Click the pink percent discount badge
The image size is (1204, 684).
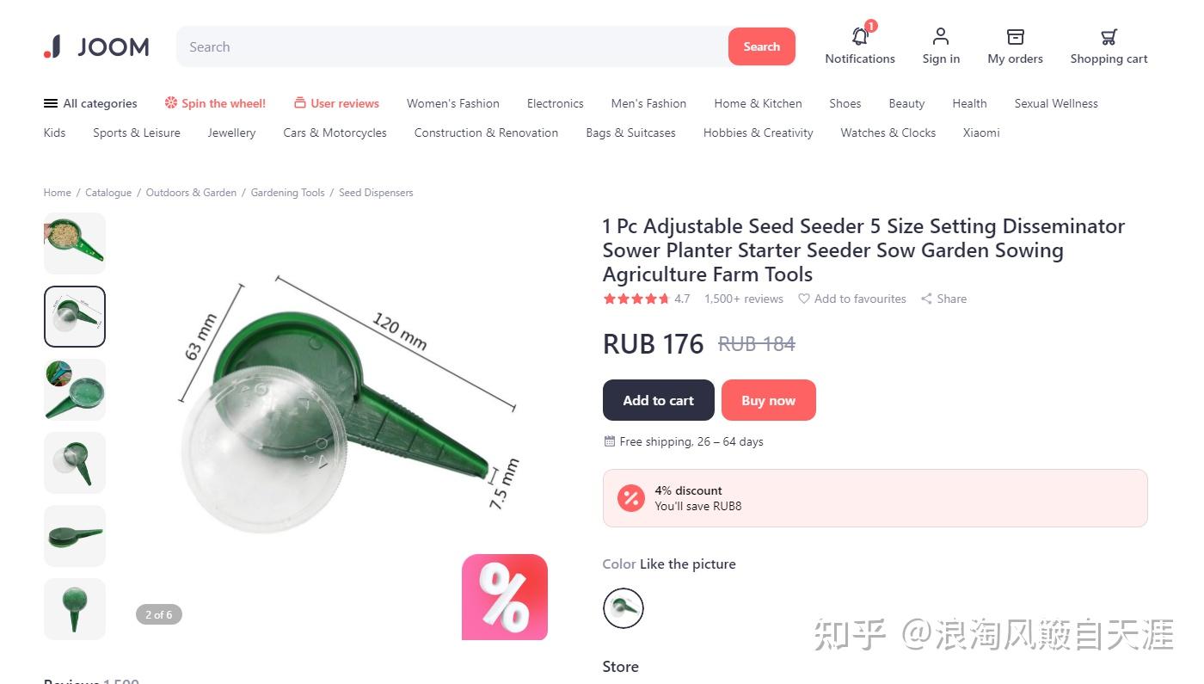coord(505,597)
